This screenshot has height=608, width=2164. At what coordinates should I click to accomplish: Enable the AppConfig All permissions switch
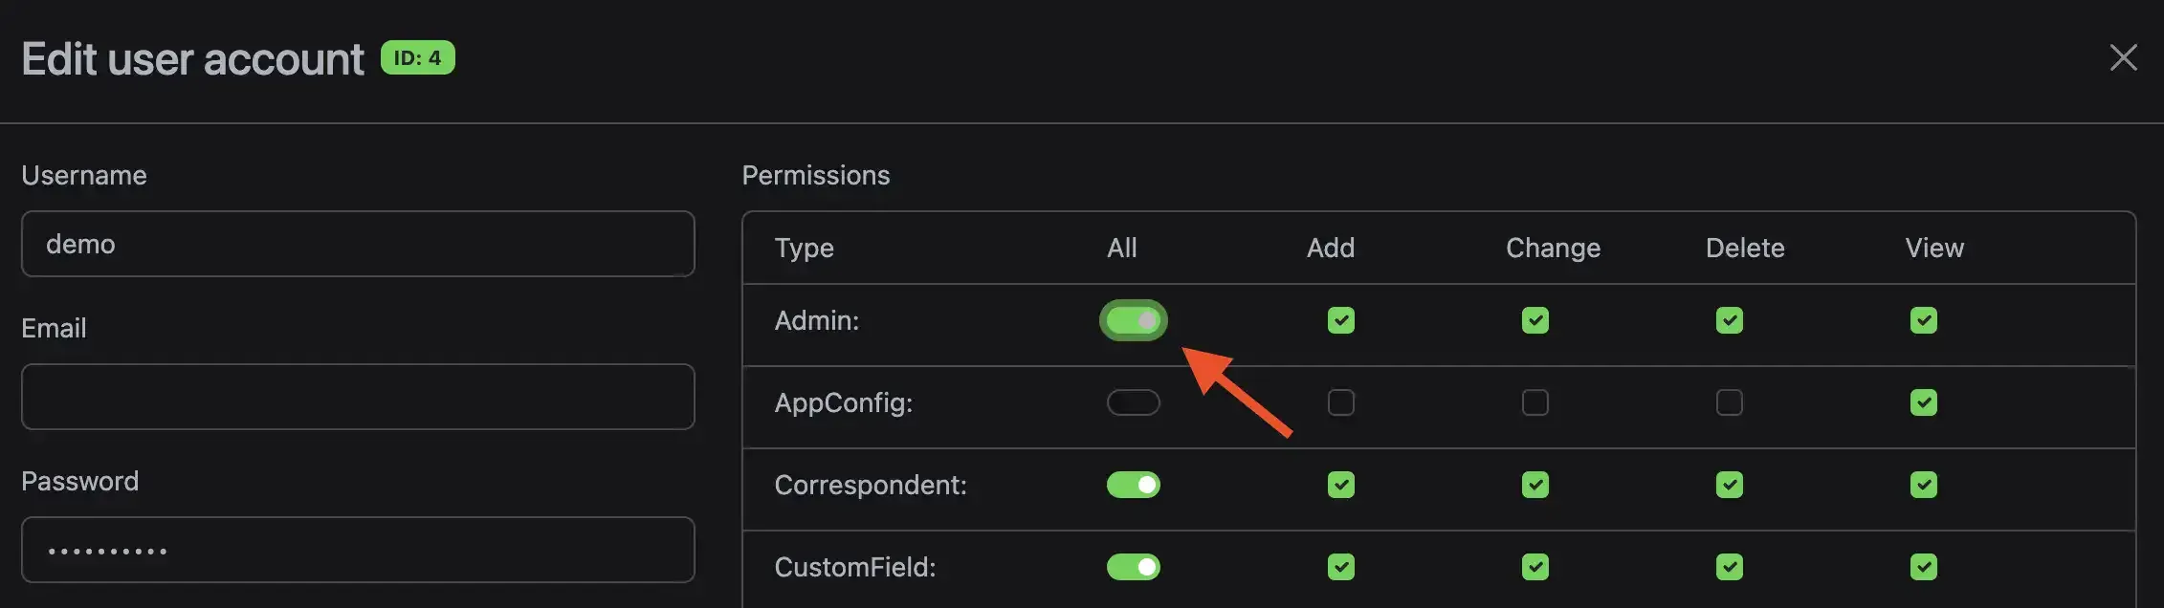[1134, 402]
